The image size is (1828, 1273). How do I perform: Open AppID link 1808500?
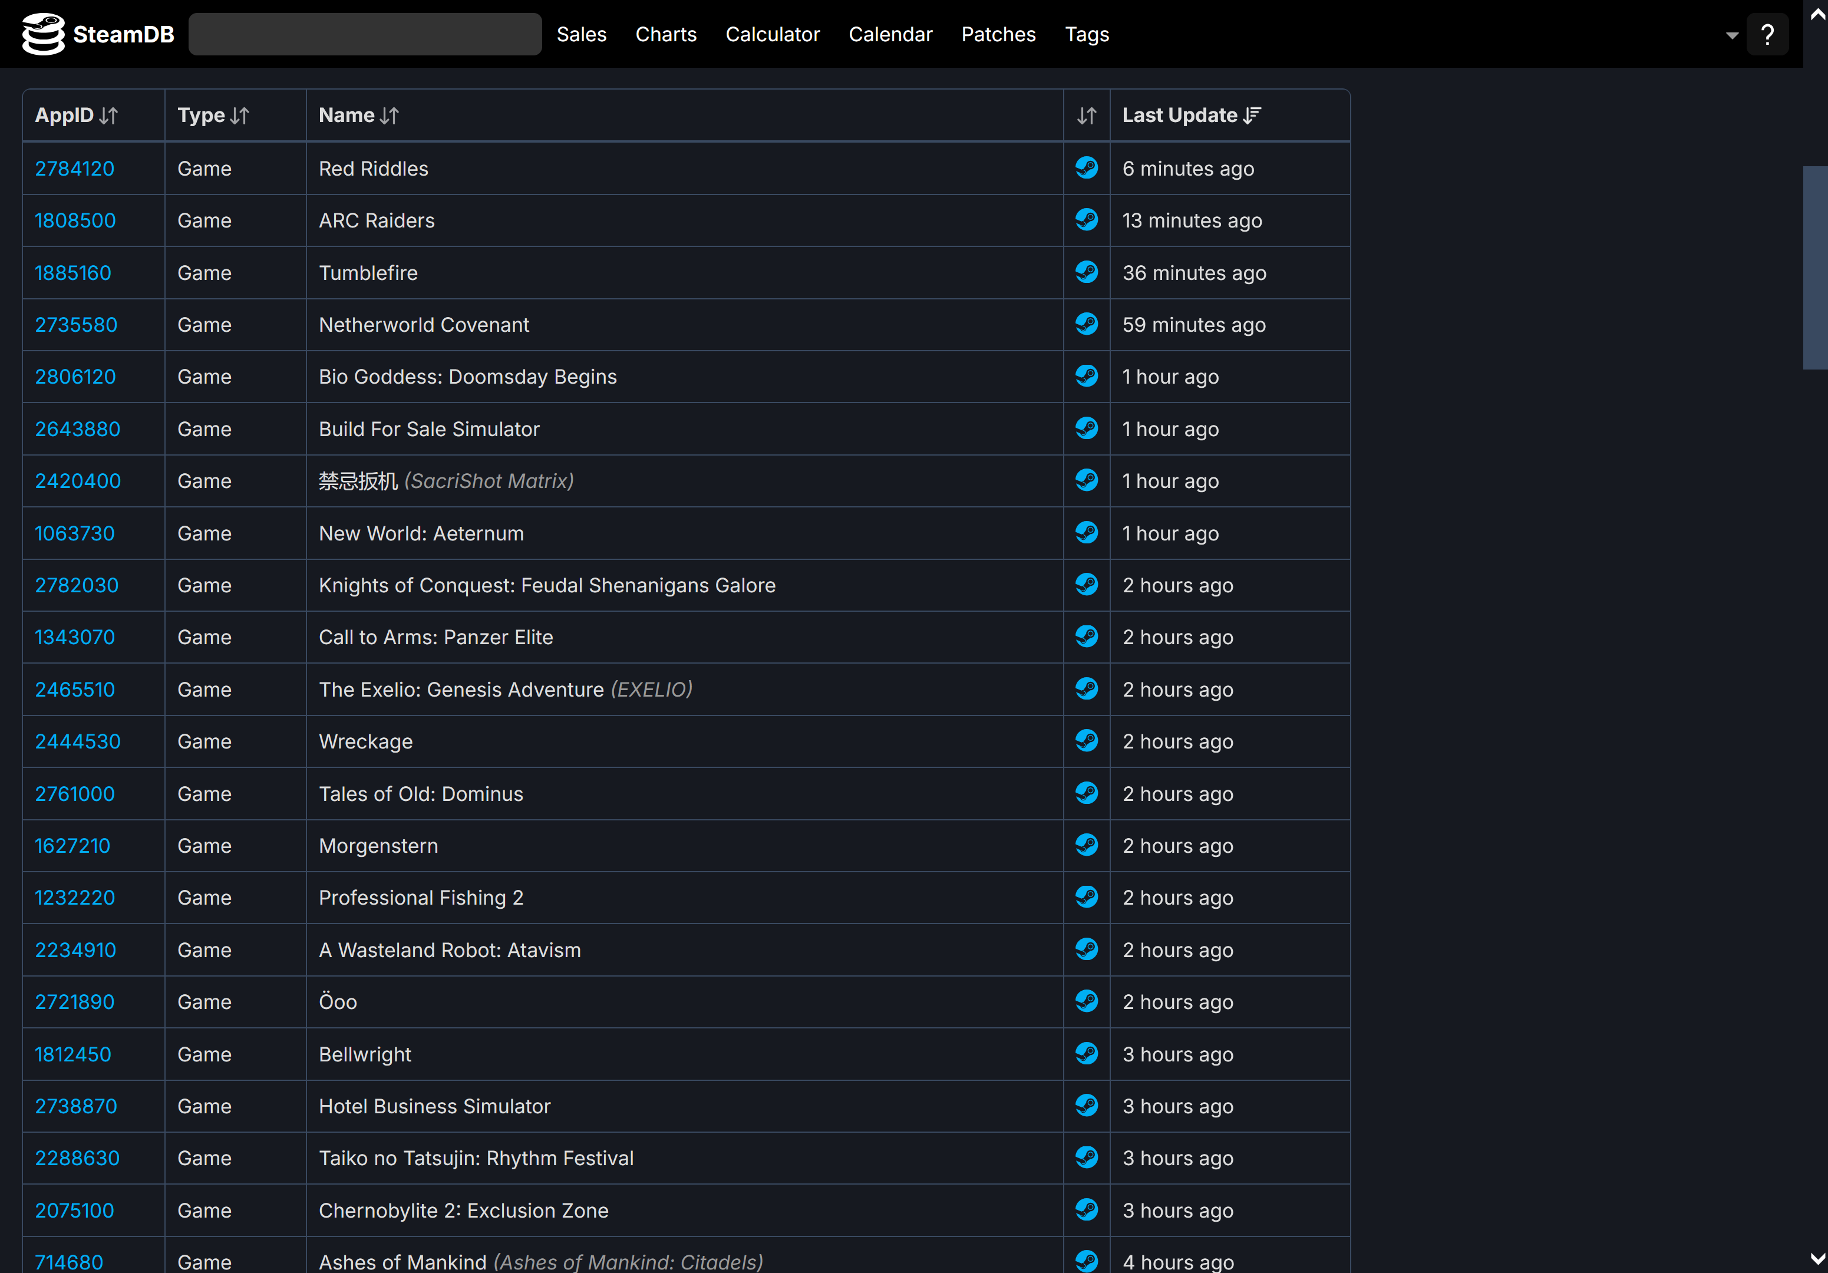[75, 220]
